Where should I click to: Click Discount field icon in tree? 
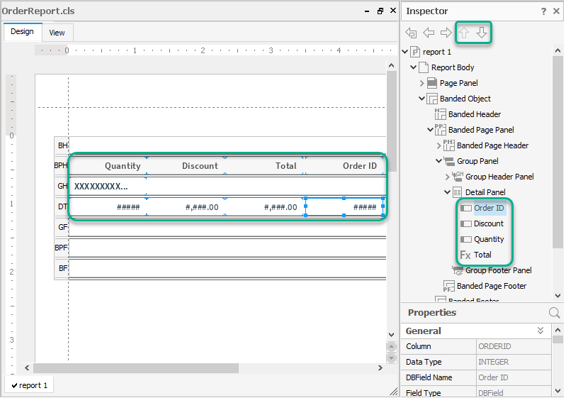pos(465,223)
